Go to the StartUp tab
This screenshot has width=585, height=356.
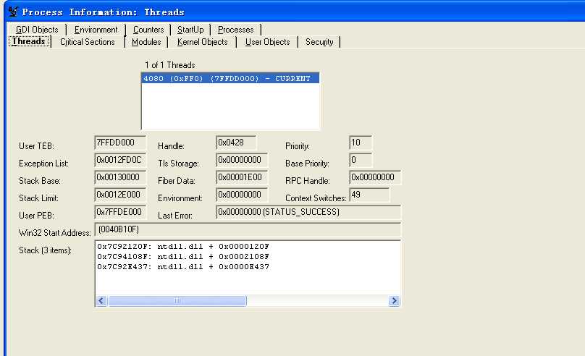tap(190, 30)
